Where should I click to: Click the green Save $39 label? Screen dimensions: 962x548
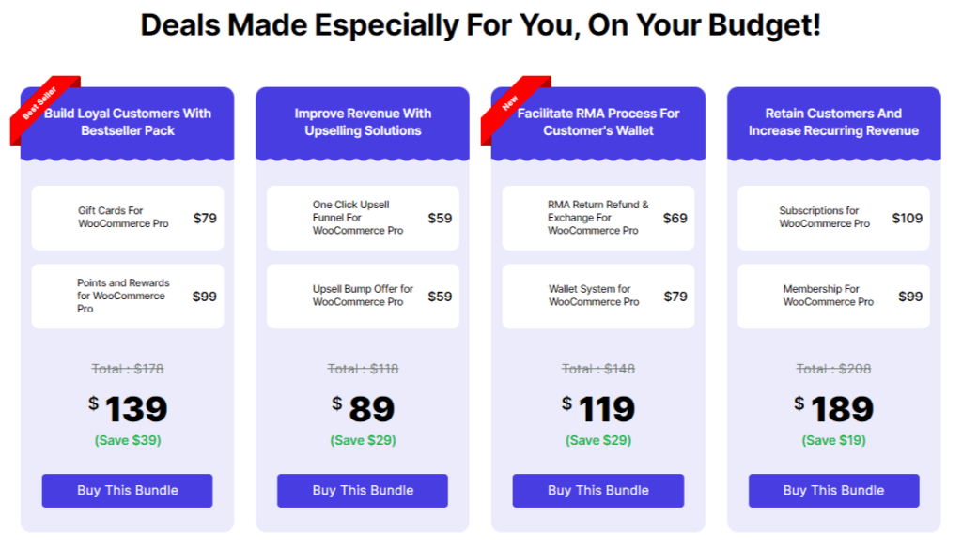click(x=128, y=440)
